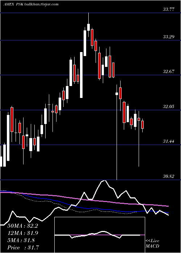
Task: Click the 33.77 price level label
Action: [x=169, y=9]
